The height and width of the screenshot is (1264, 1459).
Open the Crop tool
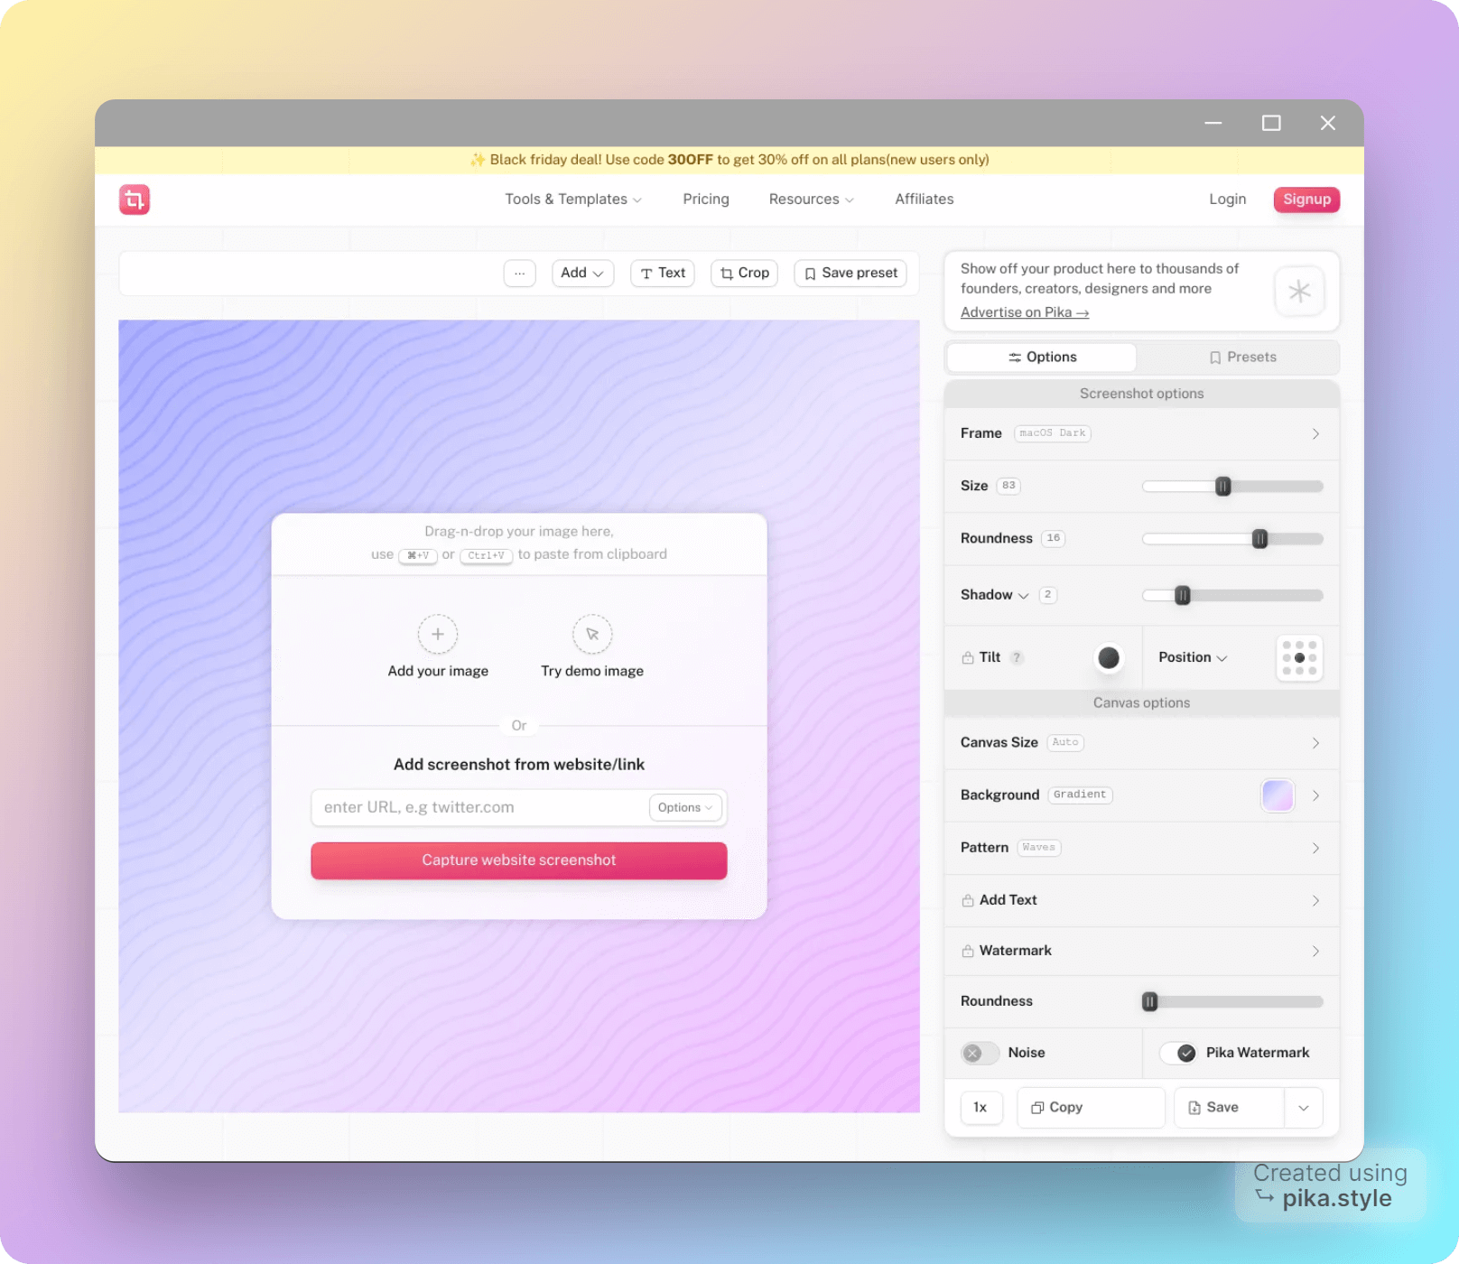pyautogui.click(x=745, y=273)
